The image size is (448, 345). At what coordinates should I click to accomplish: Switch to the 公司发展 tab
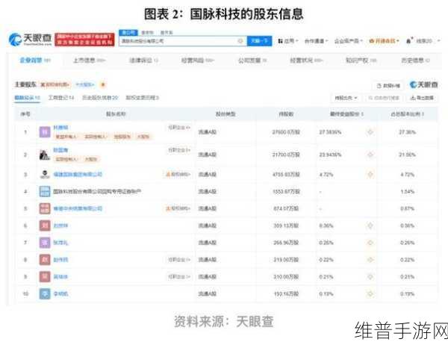coord(252,60)
